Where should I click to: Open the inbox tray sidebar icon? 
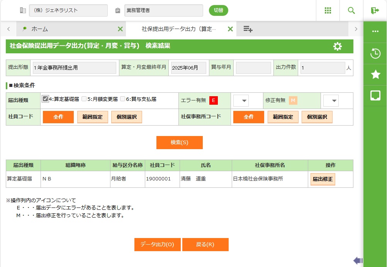[x=375, y=95]
